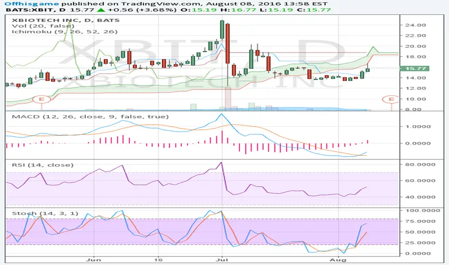Click the XBIOTECH INC, D, BATS title
449x265 pixels.
(x=66, y=20)
